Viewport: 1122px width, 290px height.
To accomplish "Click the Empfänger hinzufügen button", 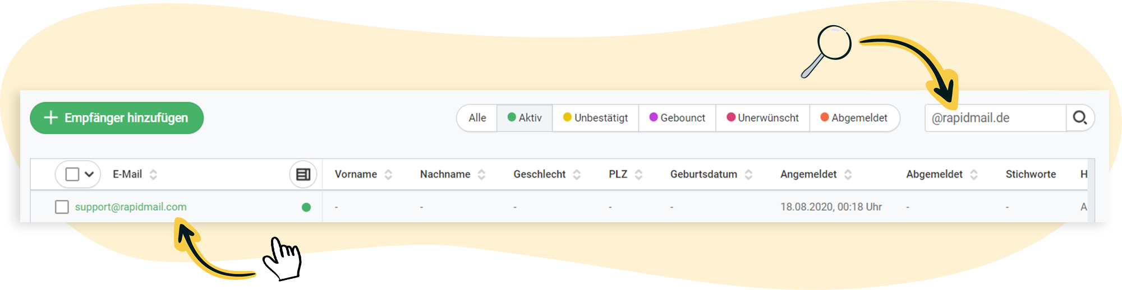I will point(117,118).
